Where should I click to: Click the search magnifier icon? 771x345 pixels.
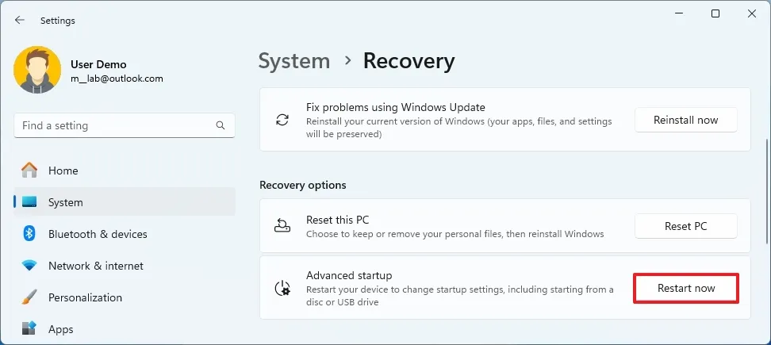221,125
